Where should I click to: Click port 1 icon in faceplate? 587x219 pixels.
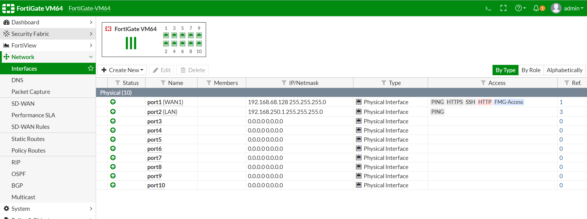click(166, 35)
